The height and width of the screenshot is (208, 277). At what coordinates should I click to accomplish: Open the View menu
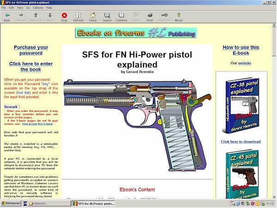click(20, 8)
